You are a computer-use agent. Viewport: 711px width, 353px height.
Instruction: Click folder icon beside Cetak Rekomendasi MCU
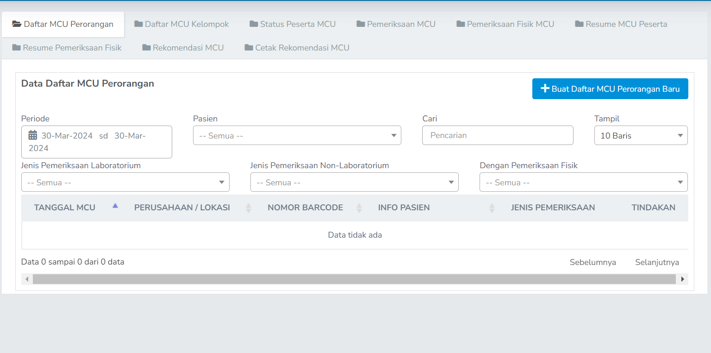pos(249,48)
